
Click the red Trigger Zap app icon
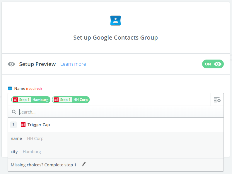23,125
